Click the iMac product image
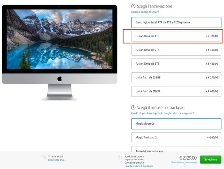The height and width of the screenshot is (169, 224). coord(60,52)
